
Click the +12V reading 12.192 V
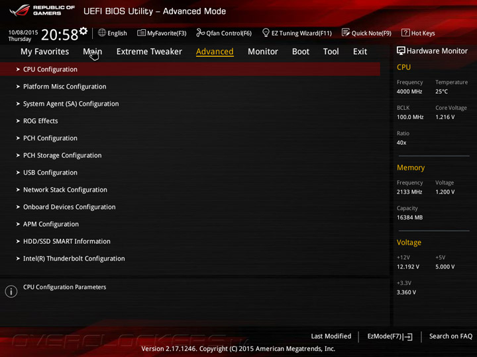408,267
